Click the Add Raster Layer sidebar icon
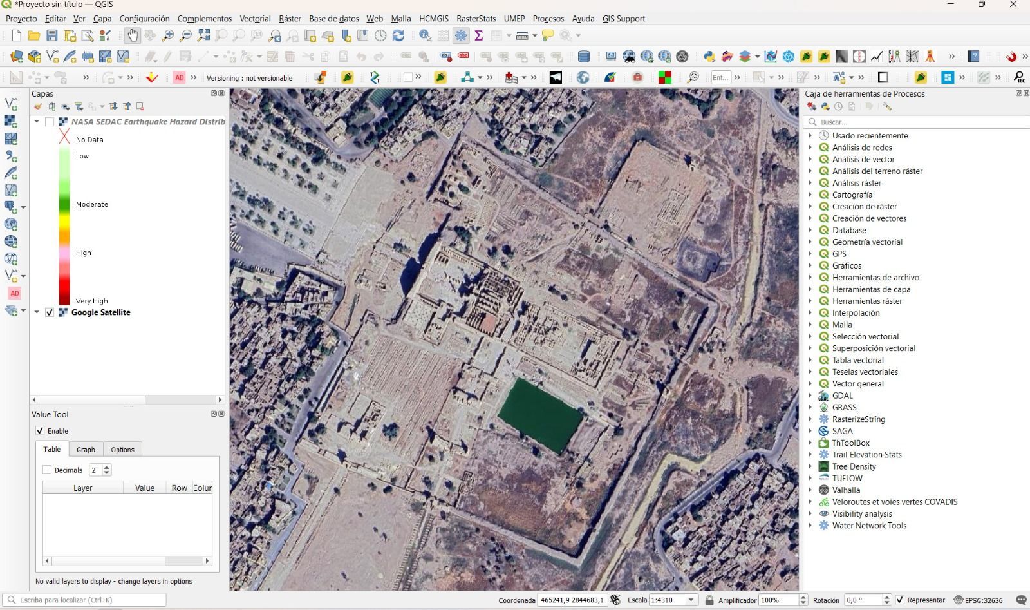This screenshot has height=610, width=1030. 11,138
